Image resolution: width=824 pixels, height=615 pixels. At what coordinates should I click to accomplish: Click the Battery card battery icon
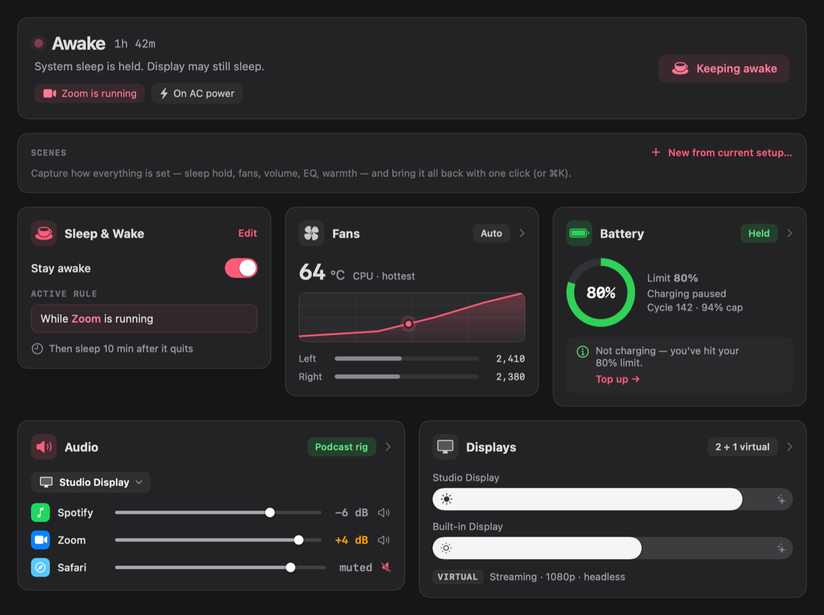[579, 234]
